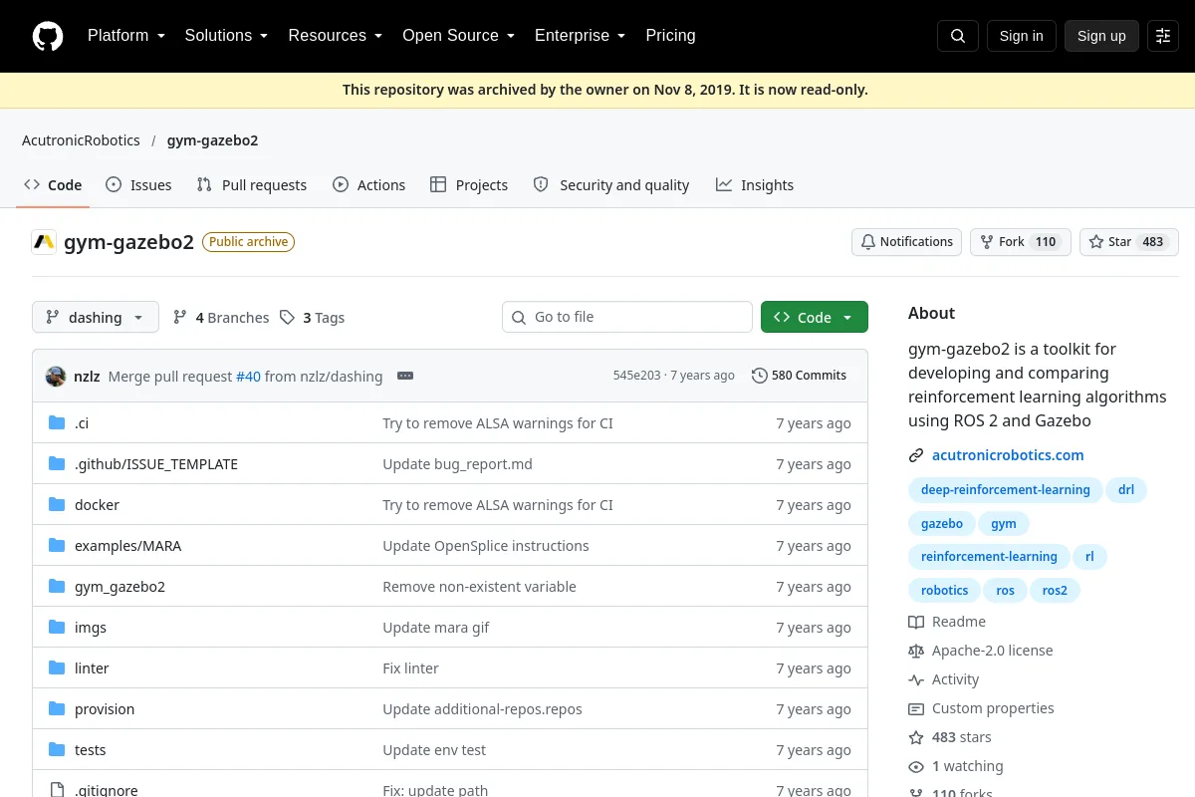This screenshot has height=797, width=1195.
Task: Open pull request #40 link
Action: [x=248, y=377]
